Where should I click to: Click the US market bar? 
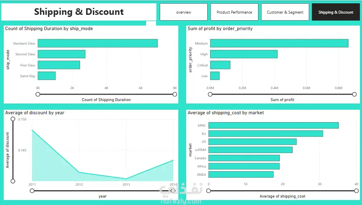coord(253,141)
